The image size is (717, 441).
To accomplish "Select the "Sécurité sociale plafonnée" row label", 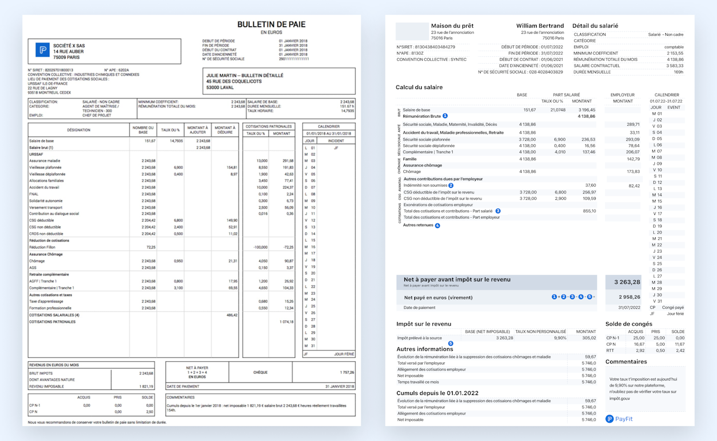I will (426, 139).
